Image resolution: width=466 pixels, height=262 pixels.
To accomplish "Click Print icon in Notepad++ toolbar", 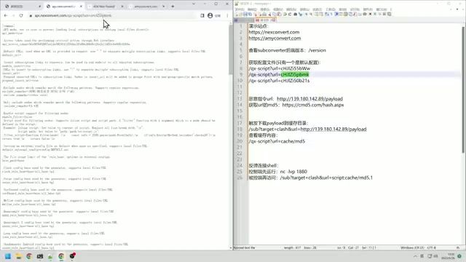I will [x=264, y=14].
